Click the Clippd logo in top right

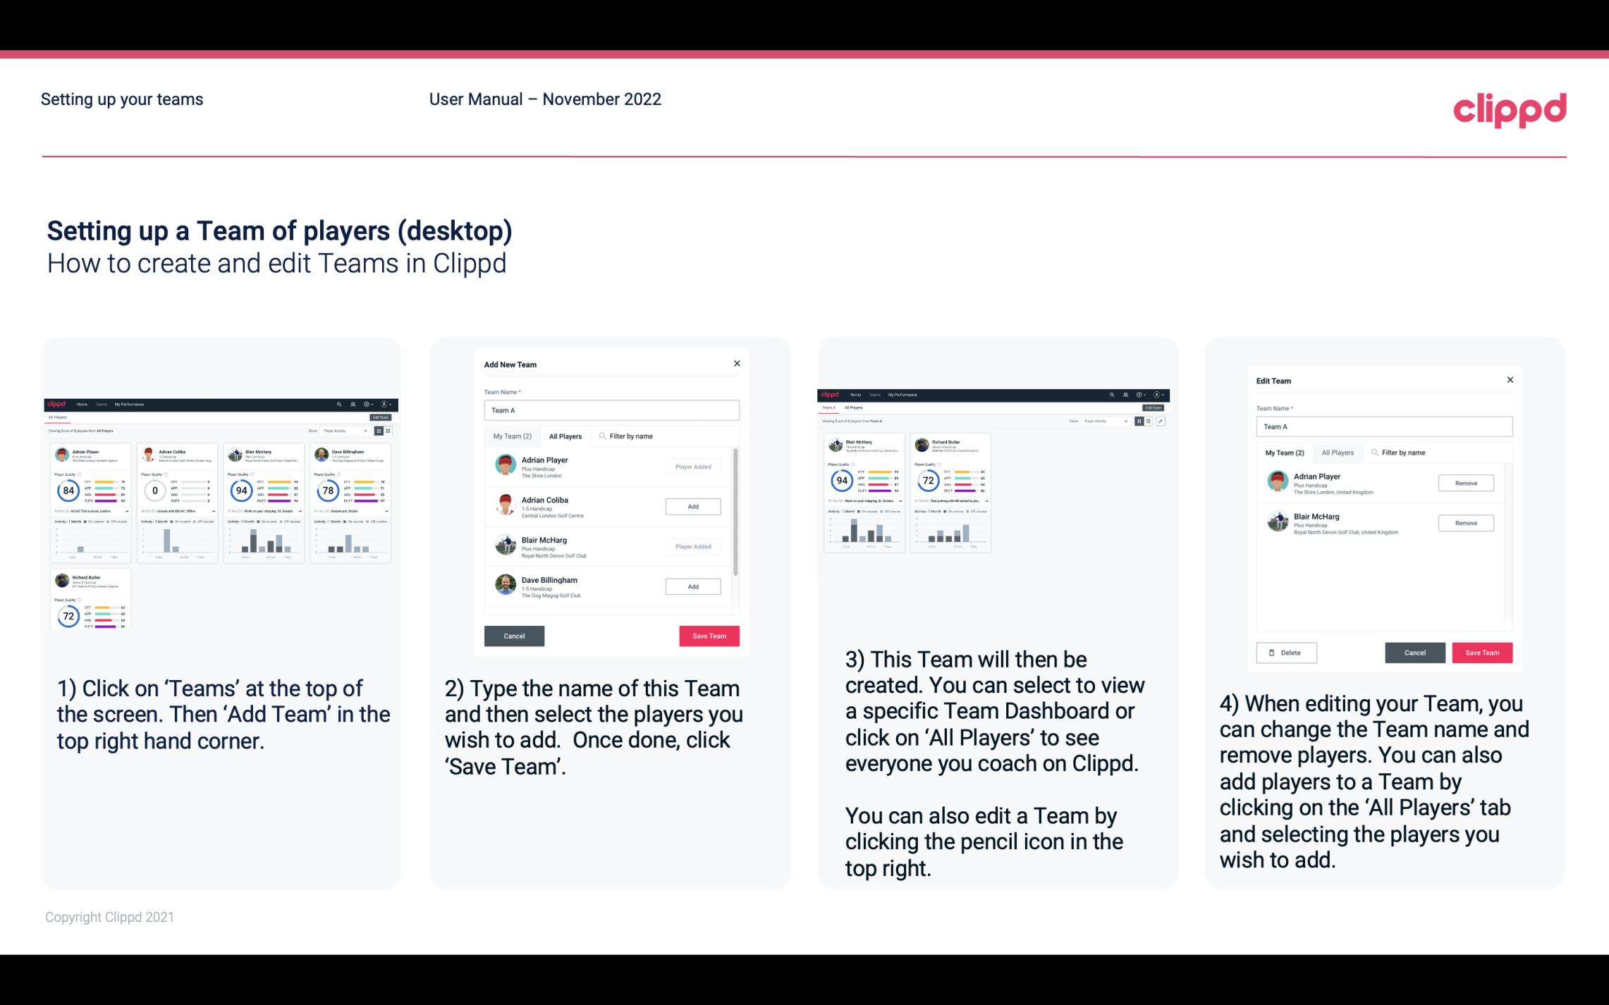1512,109
